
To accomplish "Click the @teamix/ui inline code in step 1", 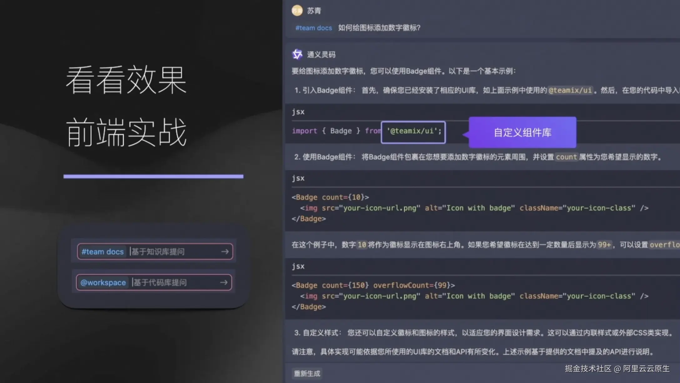I will point(570,90).
